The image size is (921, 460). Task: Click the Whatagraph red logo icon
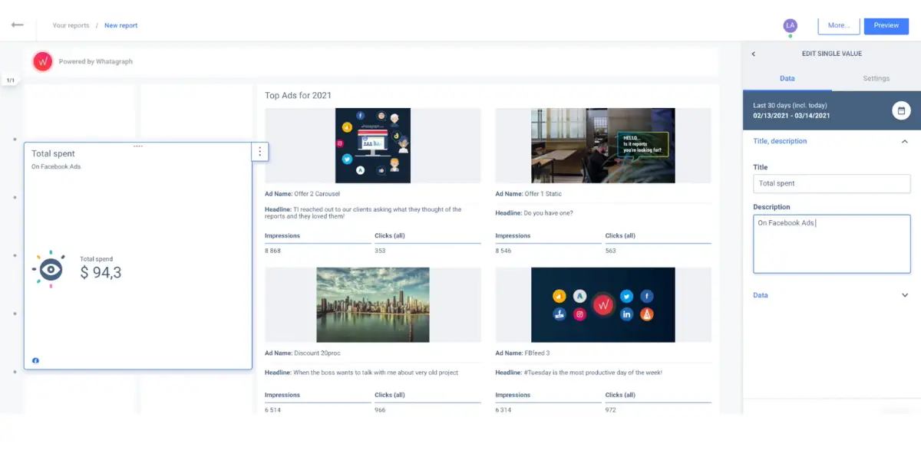click(x=43, y=61)
